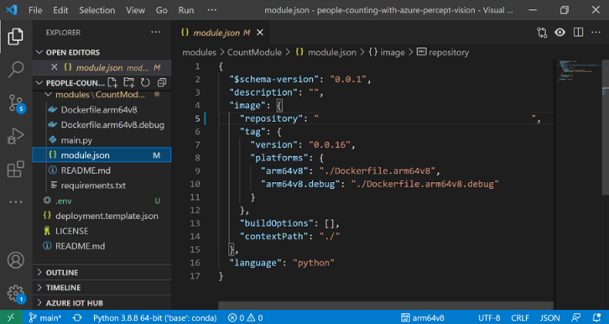This screenshot has width=609, height=324.
Task: Click the code minimap preview
Action: 579,71
